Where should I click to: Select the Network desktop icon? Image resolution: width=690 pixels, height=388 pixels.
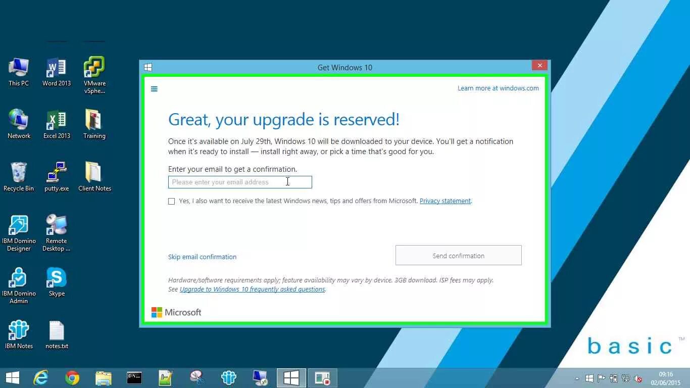coord(19,124)
